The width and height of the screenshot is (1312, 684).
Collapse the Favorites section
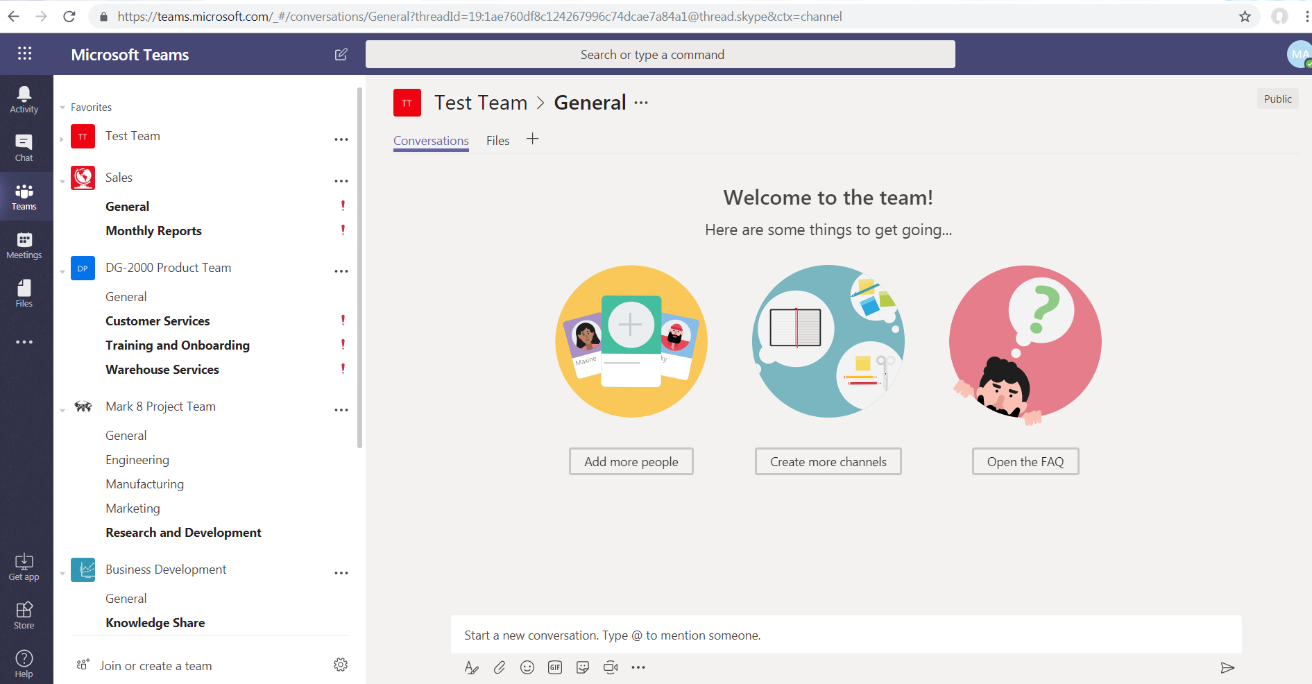coord(62,108)
